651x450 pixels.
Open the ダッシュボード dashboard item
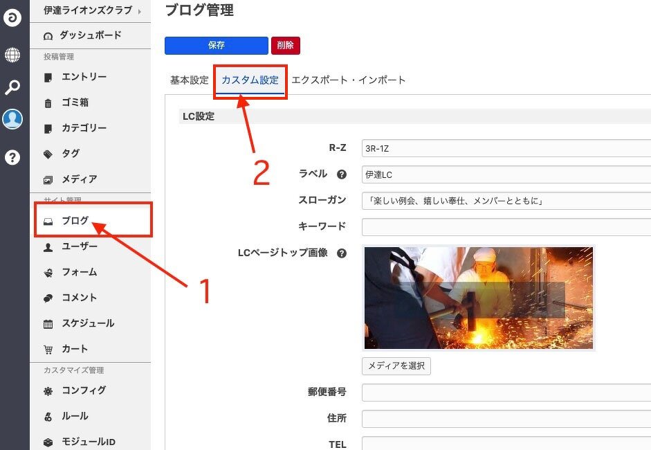pos(90,35)
